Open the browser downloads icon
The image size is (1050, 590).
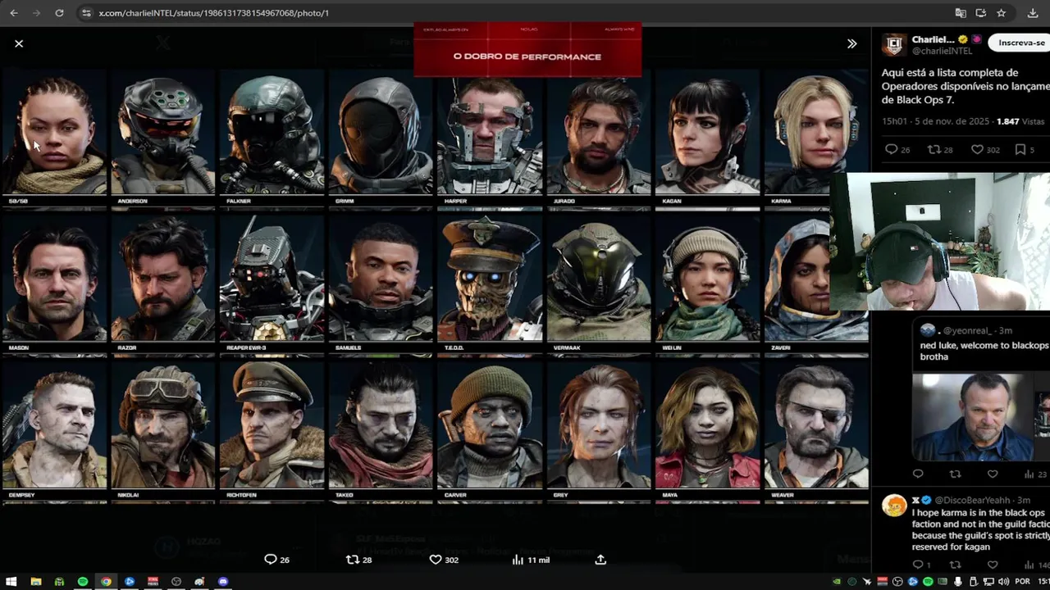click(x=1033, y=13)
